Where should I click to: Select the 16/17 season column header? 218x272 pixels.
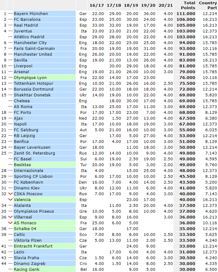click(96, 5)
